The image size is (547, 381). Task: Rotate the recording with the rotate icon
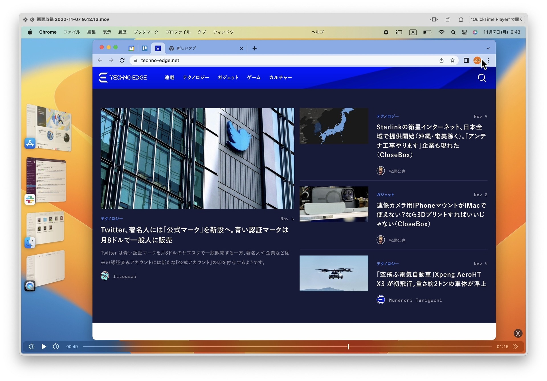point(448,19)
